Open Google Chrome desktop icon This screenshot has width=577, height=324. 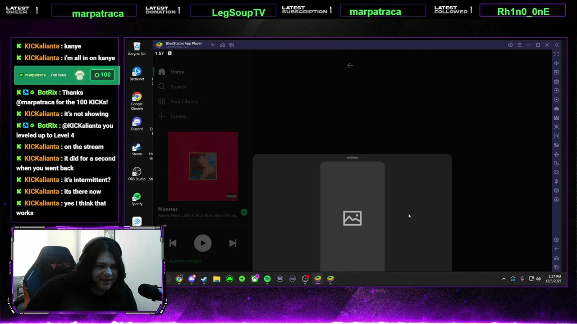click(137, 101)
